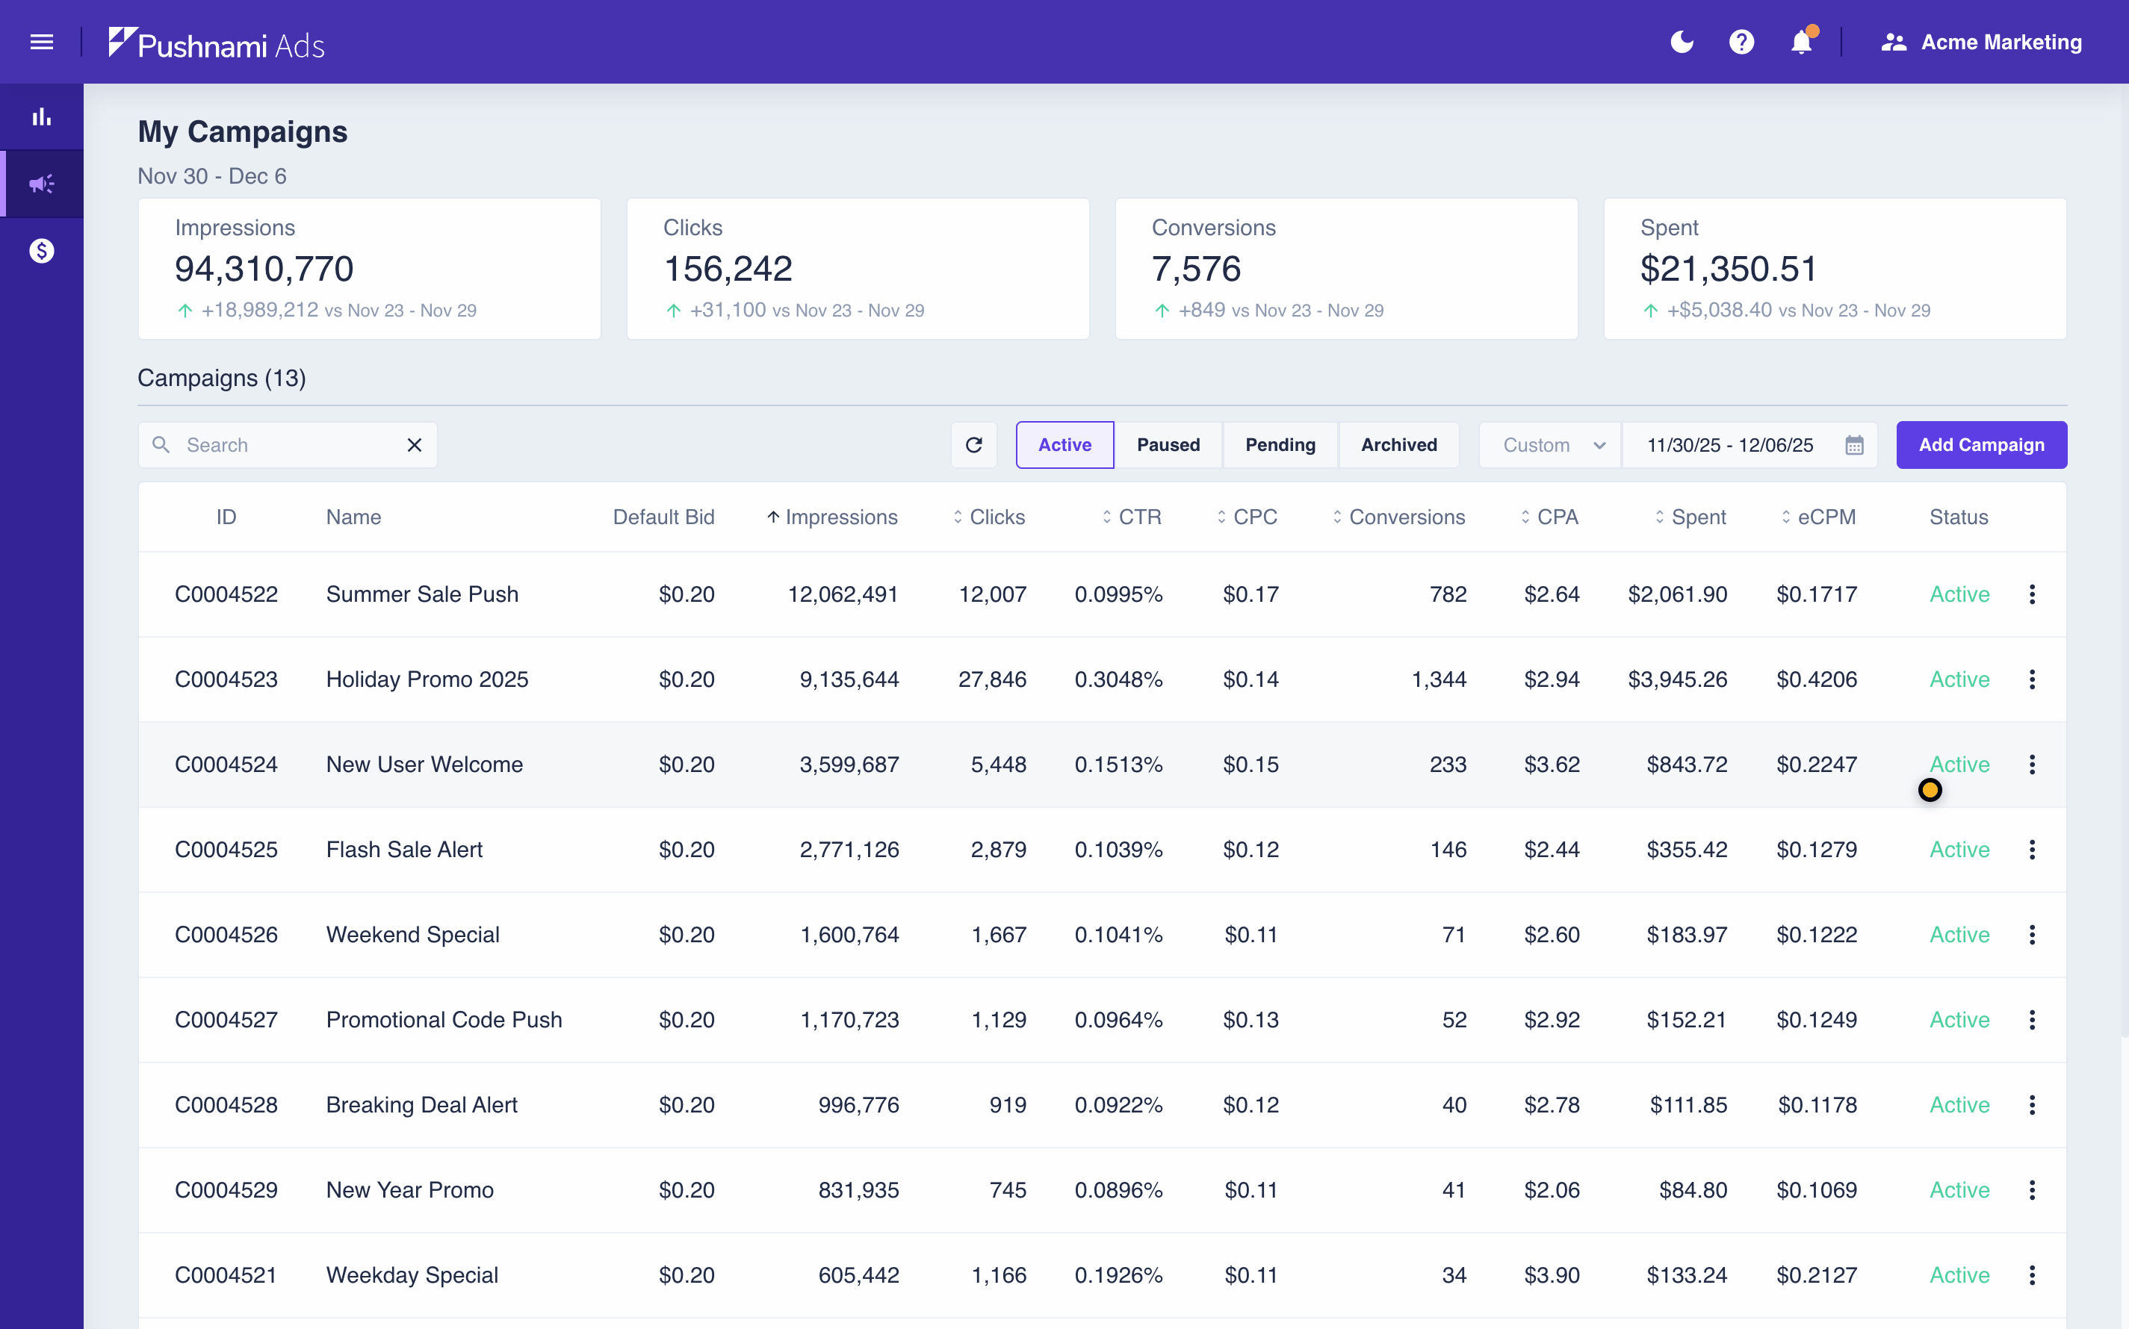This screenshot has width=2129, height=1329.
Task: Open the hamburger navigation menu
Action: pos(41,43)
